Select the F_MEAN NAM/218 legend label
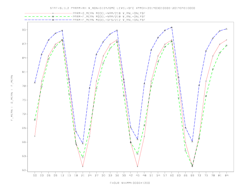The image size is (247, 191). pyautogui.click(x=109, y=17)
